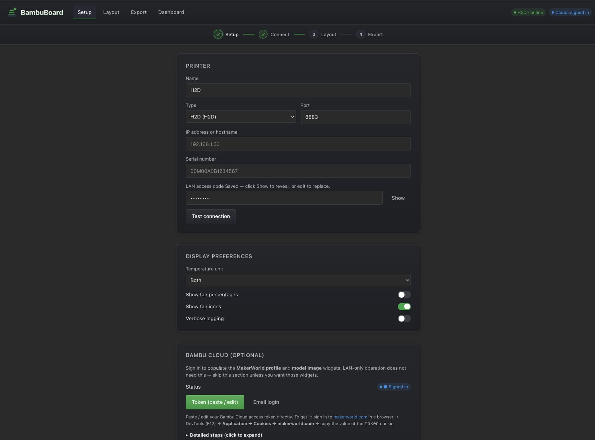Click the BAMBU CLOUD (OPTIONAL) heading
This screenshot has width=595, height=440.
click(x=225, y=355)
